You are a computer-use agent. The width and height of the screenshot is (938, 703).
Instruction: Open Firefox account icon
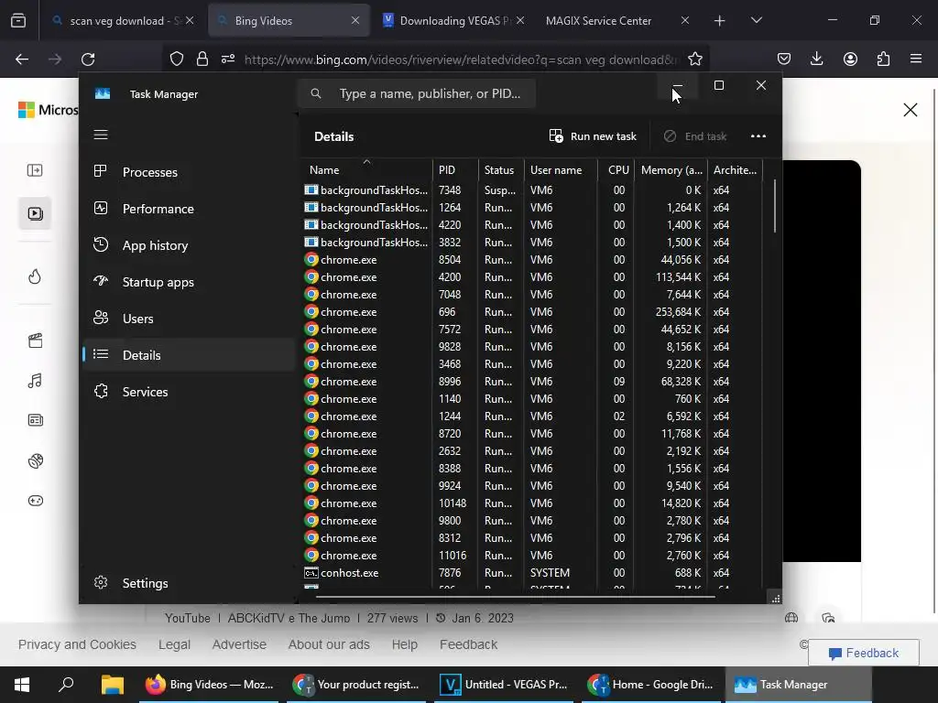[850, 59]
